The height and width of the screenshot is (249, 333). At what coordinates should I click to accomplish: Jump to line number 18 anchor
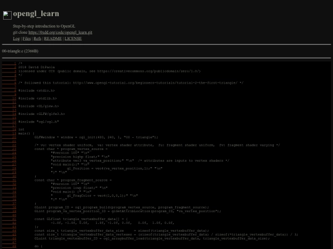click(x=9, y=130)
